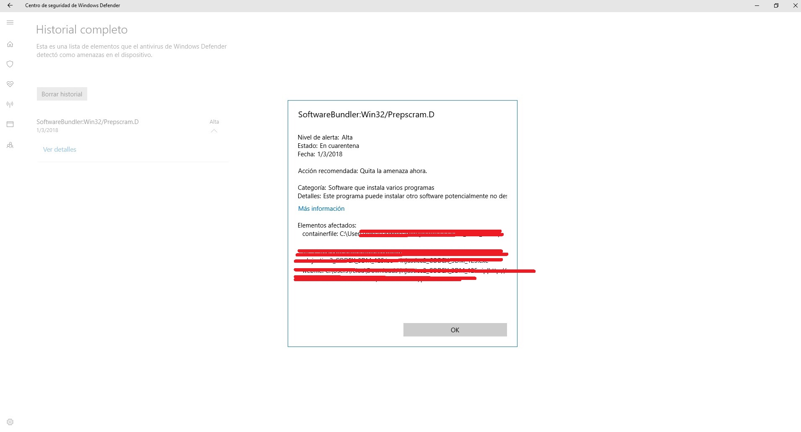Open the hamburger navigation menu
The width and height of the screenshot is (801, 432).
tap(10, 23)
